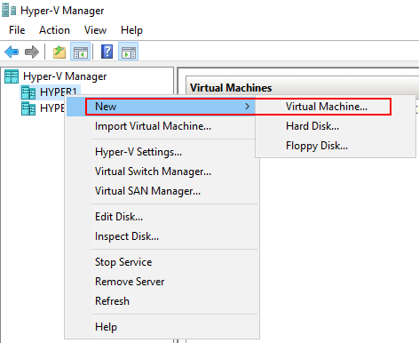Click the Up One Level folder icon
The image size is (419, 343).
59,52
